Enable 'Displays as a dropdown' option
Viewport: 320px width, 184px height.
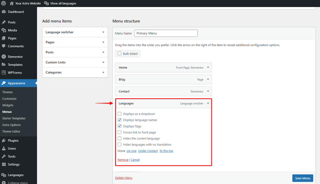click(x=119, y=114)
